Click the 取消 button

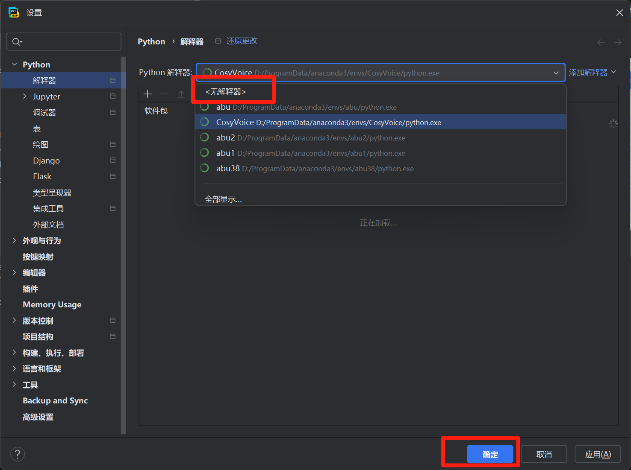(x=544, y=454)
